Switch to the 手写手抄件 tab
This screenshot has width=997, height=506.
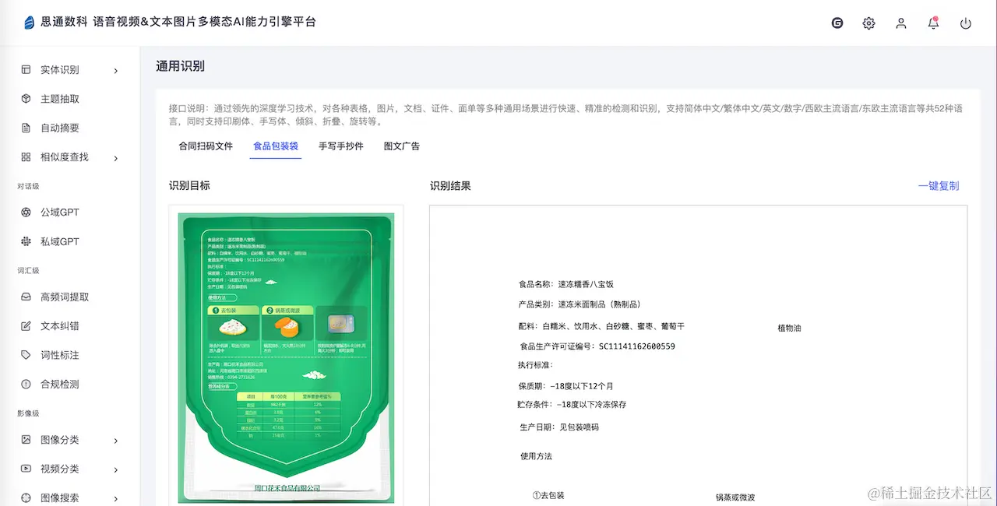pyautogui.click(x=340, y=146)
